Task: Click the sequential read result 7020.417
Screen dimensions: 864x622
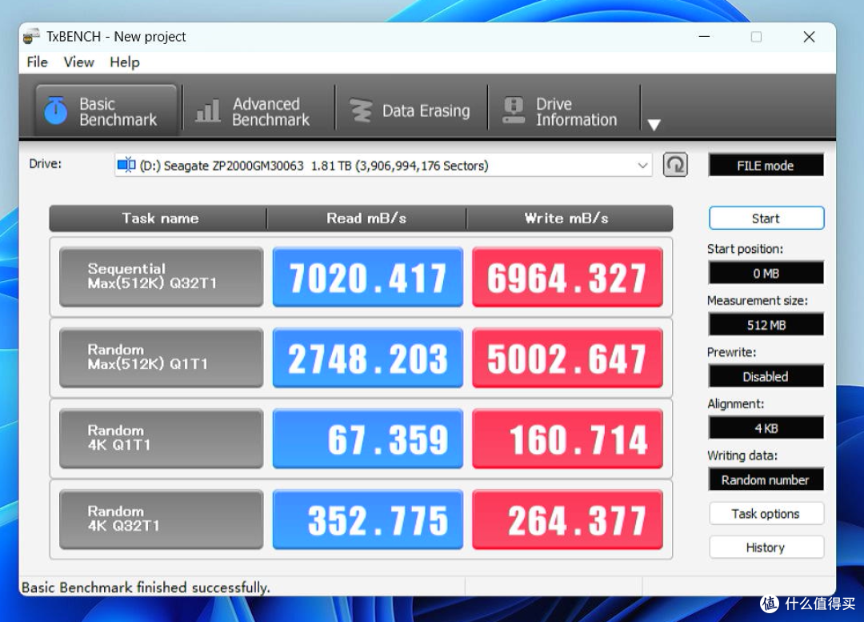Action: 367,277
